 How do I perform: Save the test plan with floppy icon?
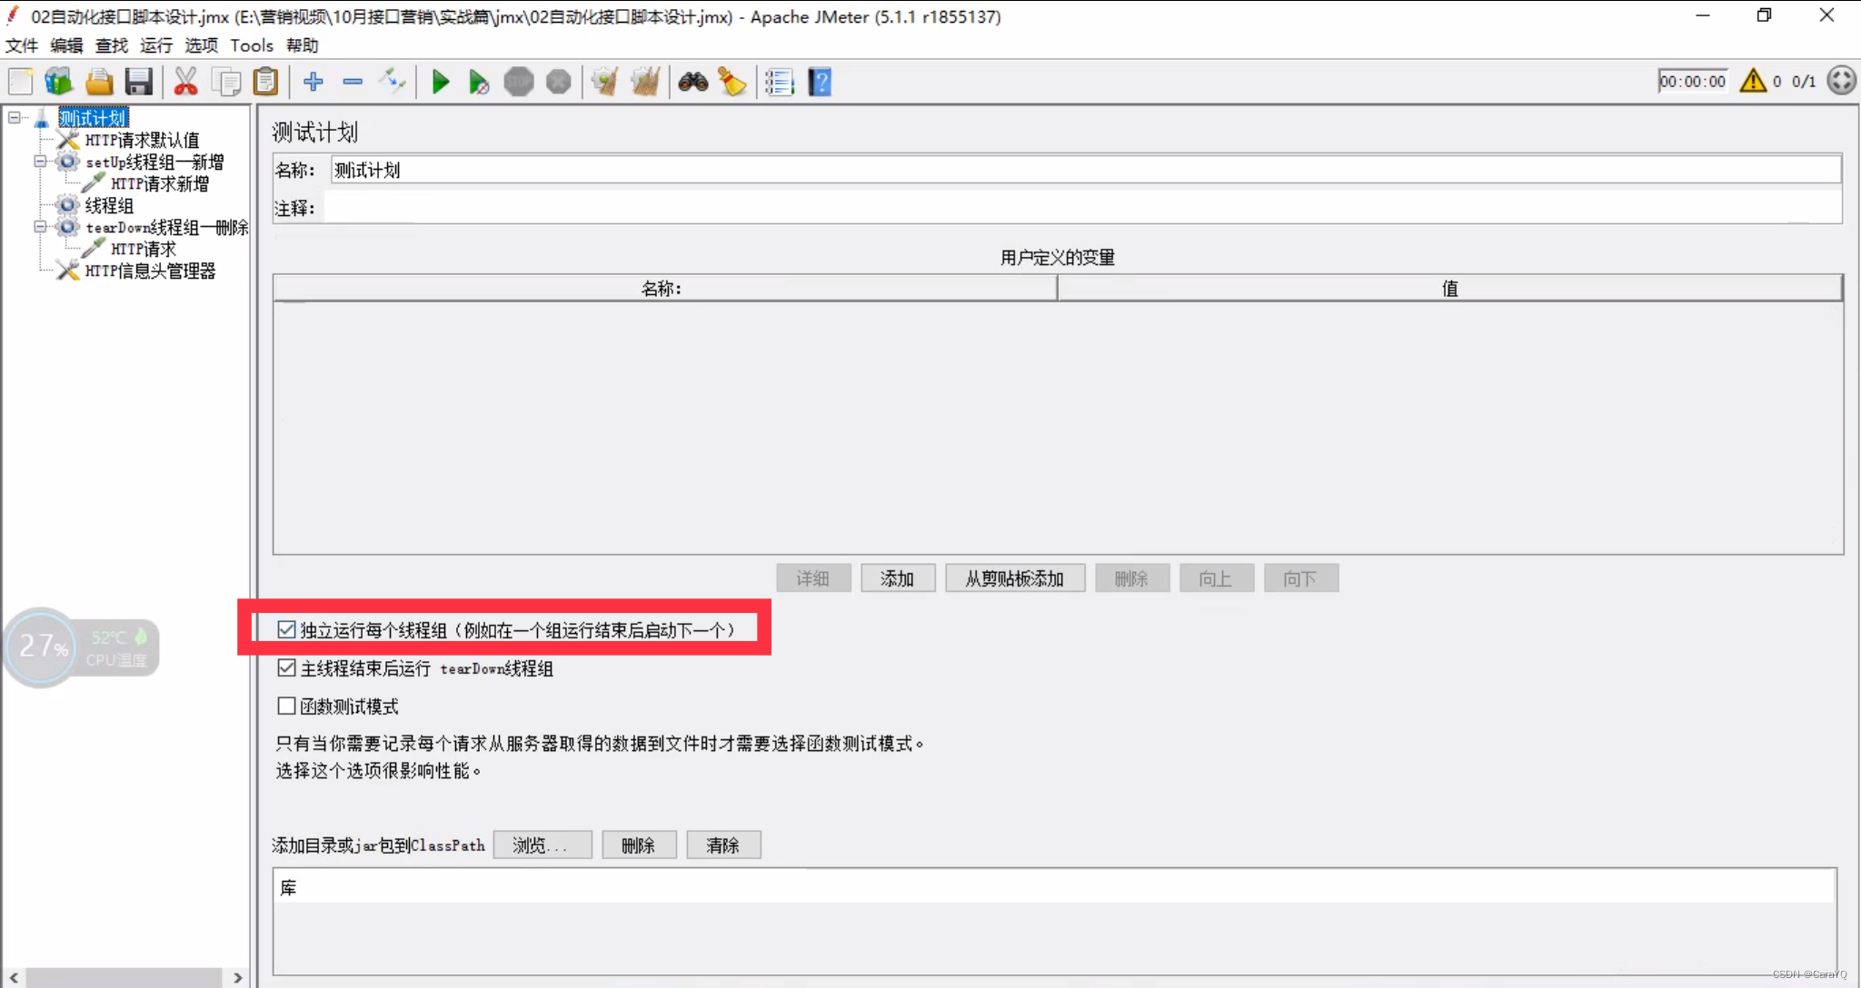point(138,82)
